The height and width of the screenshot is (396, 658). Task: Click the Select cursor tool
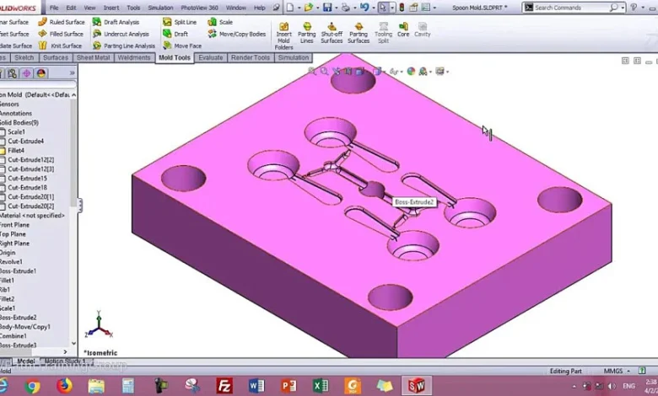click(383, 8)
